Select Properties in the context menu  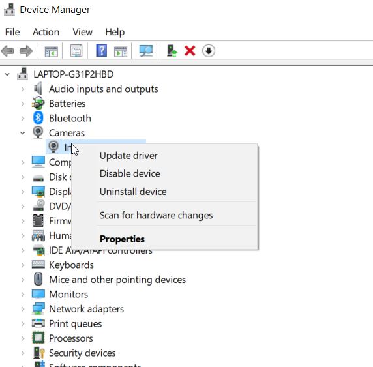[122, 239]
